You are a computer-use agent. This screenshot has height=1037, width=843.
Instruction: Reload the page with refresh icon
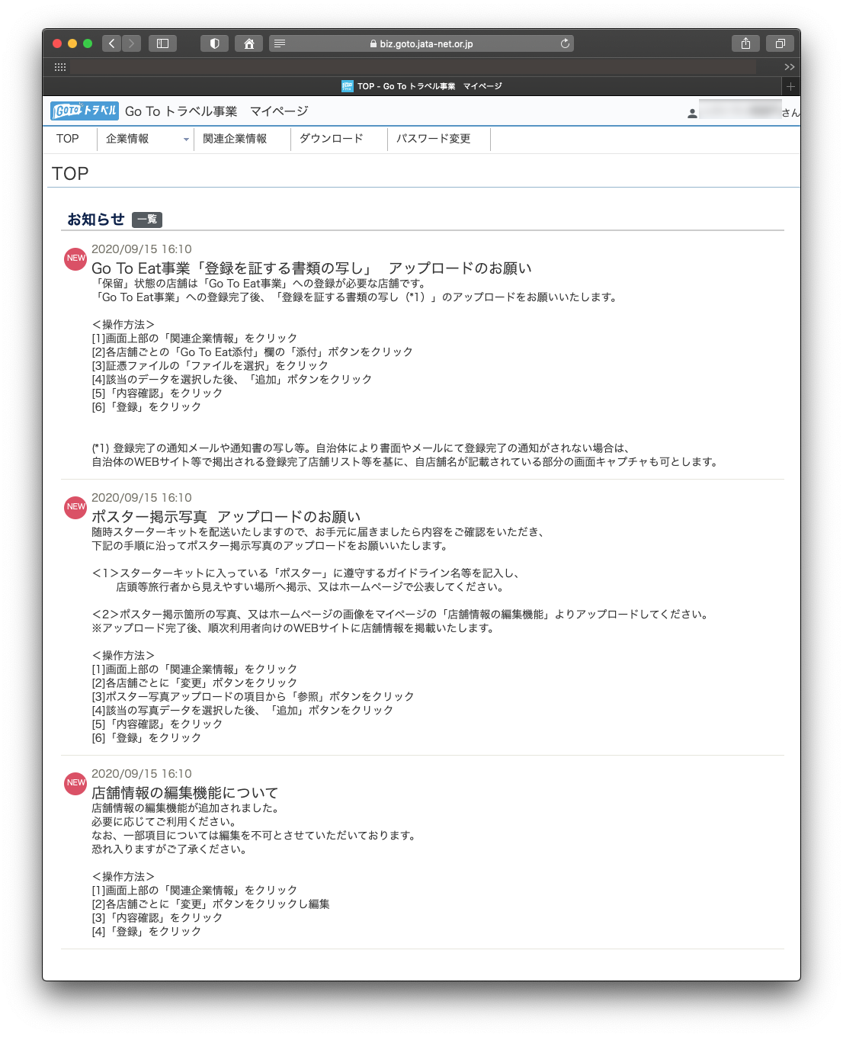tap(565, 43)
